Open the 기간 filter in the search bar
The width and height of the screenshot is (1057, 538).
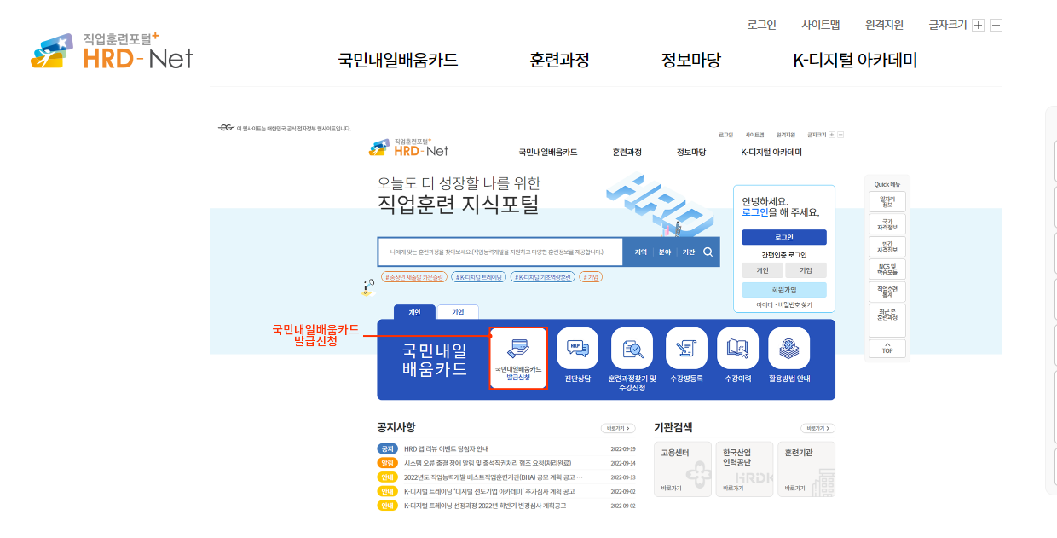689,252
